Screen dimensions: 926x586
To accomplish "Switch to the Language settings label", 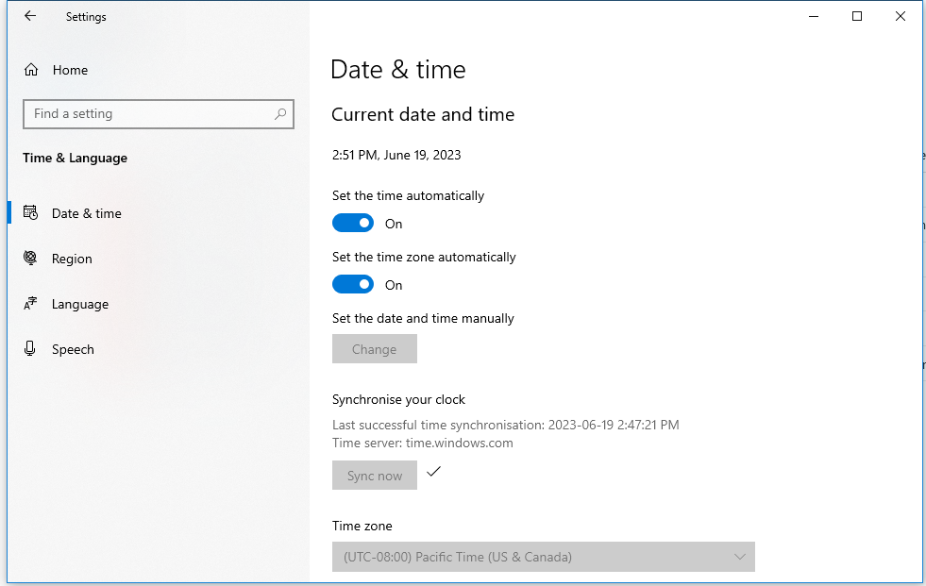I will [80, 304].
